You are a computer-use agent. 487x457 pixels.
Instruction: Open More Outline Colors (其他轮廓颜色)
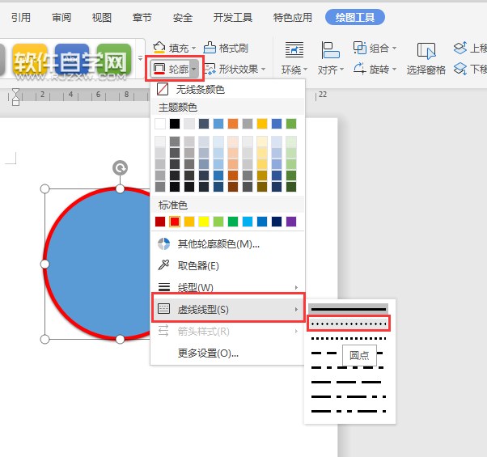pyautogui.click(x=227, y=244)
